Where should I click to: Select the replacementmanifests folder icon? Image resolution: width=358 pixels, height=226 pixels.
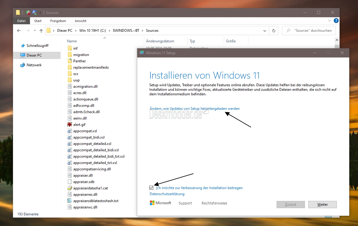tap(70, 67)
